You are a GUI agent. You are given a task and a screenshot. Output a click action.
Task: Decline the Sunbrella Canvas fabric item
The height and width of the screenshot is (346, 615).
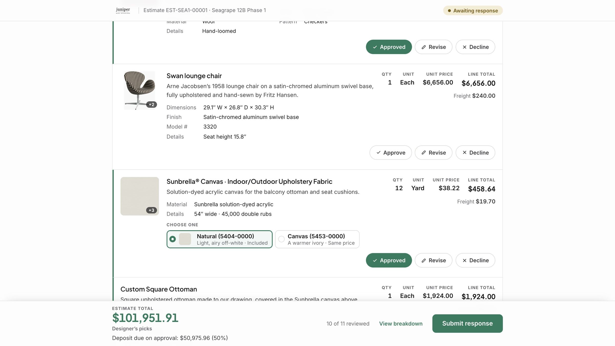click(x=475, y=260)
